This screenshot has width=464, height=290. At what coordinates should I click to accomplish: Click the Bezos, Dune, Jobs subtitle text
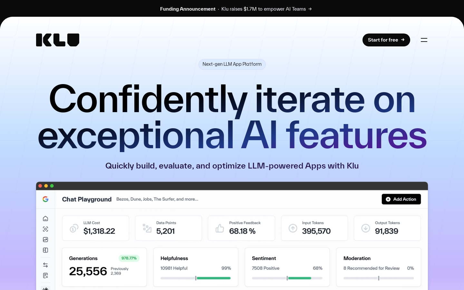pos(157,199)
